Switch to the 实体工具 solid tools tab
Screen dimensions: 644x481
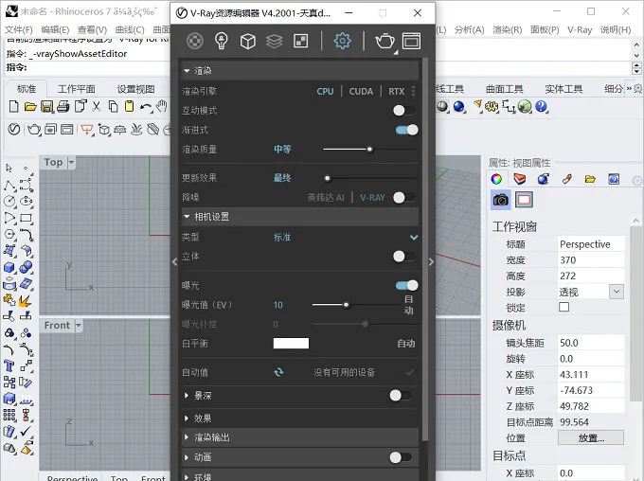pos(563,89)
